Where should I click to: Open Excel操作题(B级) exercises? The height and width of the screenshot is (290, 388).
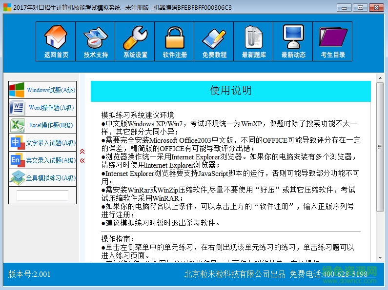43,125
